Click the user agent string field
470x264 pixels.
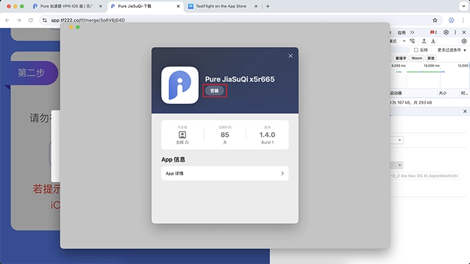tap(424, 176)
